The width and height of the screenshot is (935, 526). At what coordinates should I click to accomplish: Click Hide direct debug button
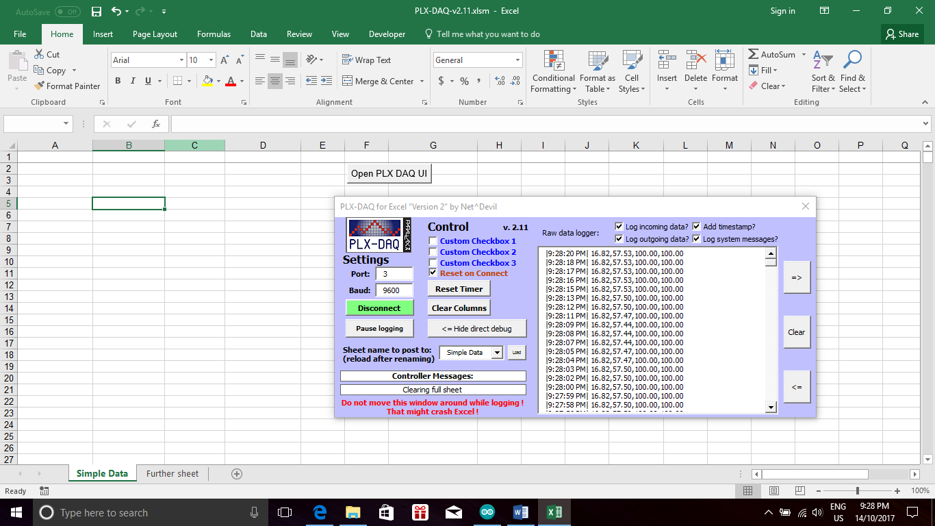click(477, 329)
